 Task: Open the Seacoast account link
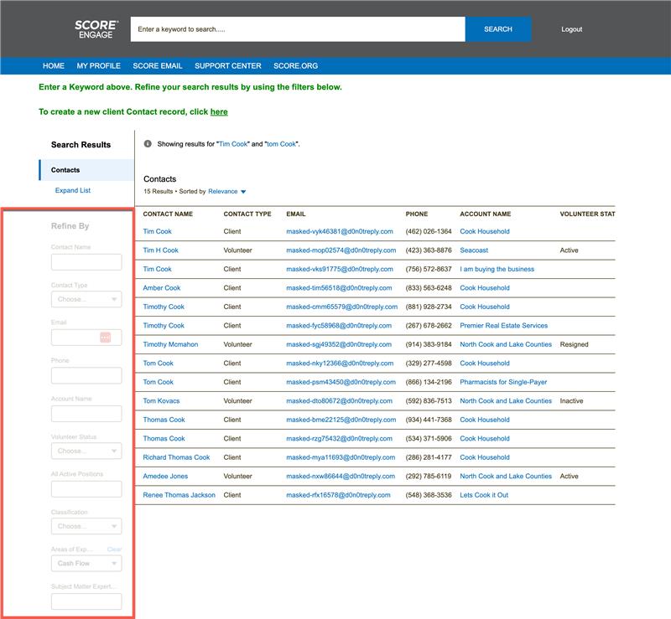(x=474, y=250)
